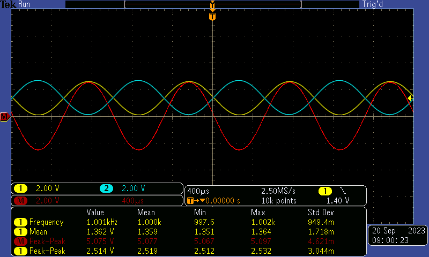Click the trigger level arrow on right edge

click(410, 98)
